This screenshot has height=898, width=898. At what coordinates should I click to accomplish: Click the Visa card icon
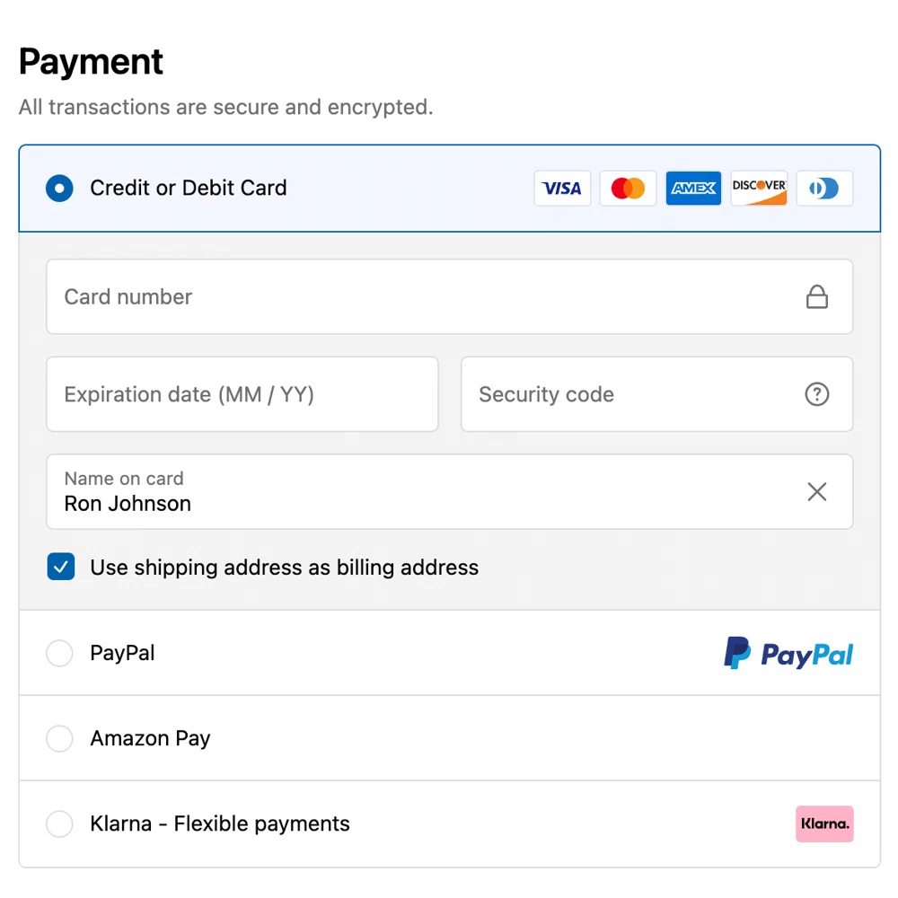click(x=562, y=188)
